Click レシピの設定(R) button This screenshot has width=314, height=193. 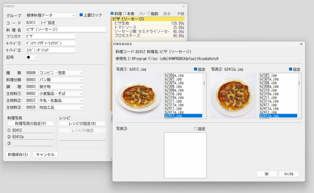pos(82,123)
